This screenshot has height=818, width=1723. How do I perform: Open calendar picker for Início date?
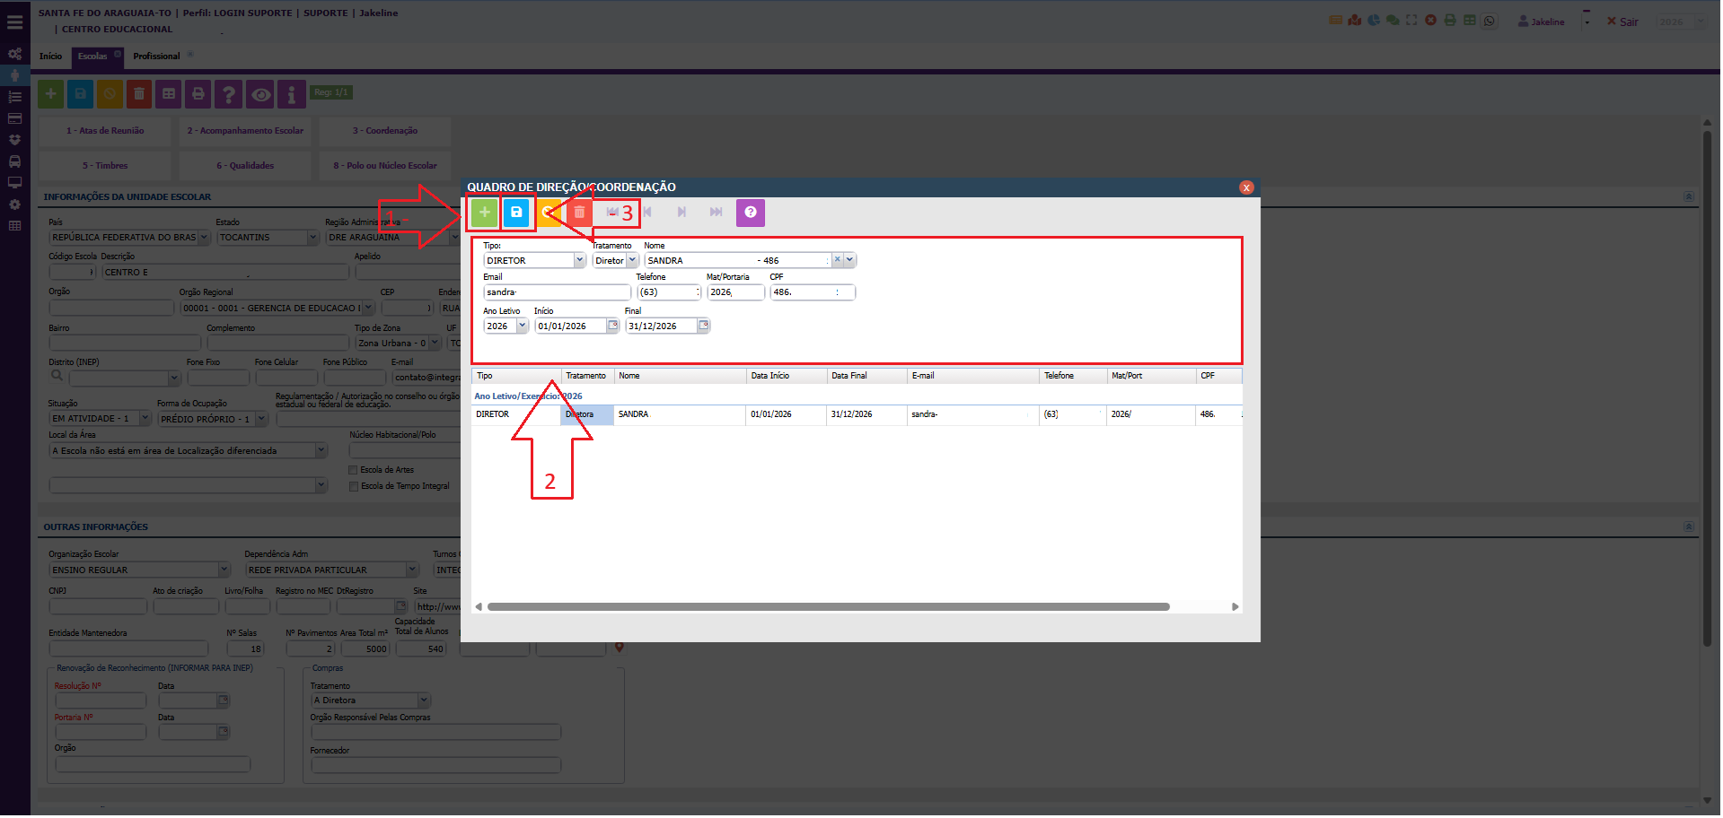pos(612,326)
